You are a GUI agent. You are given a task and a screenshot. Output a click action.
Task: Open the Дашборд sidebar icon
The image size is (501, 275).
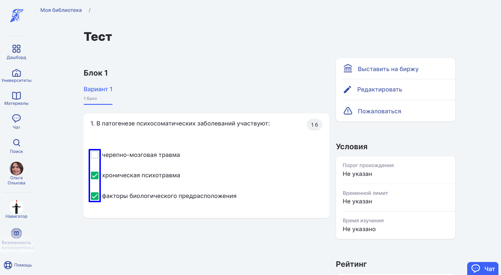16,49
